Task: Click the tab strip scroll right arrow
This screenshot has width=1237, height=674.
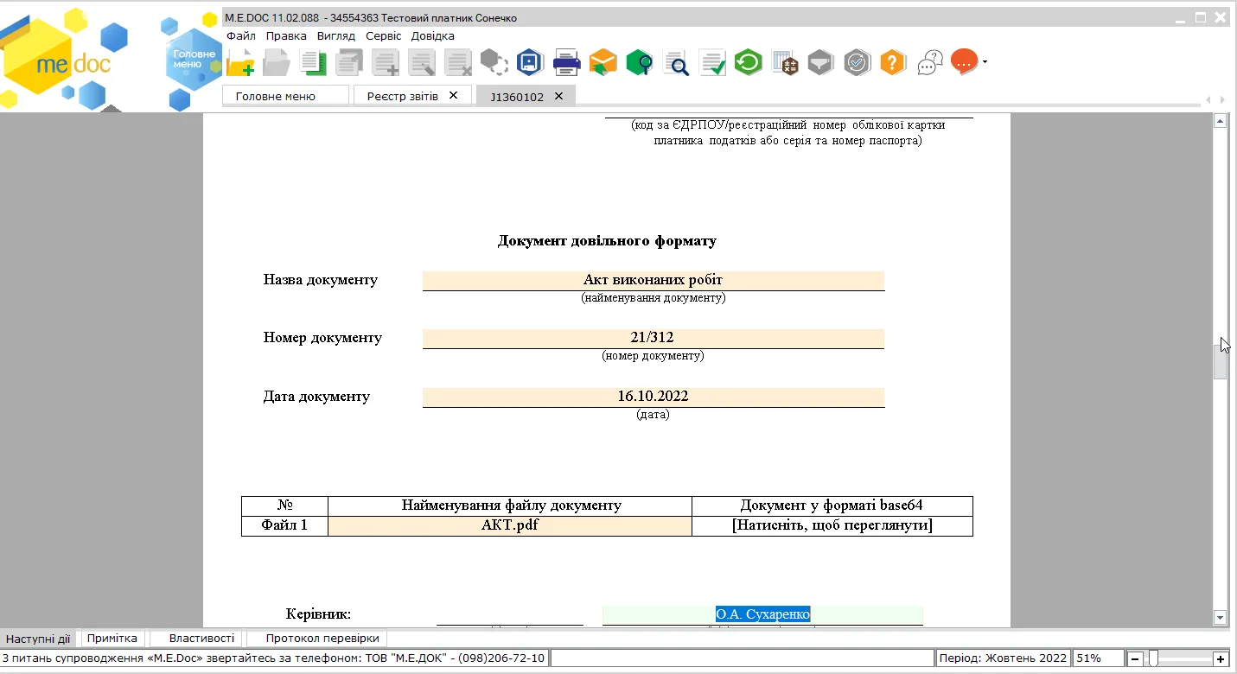Action: click(1222, 100)
